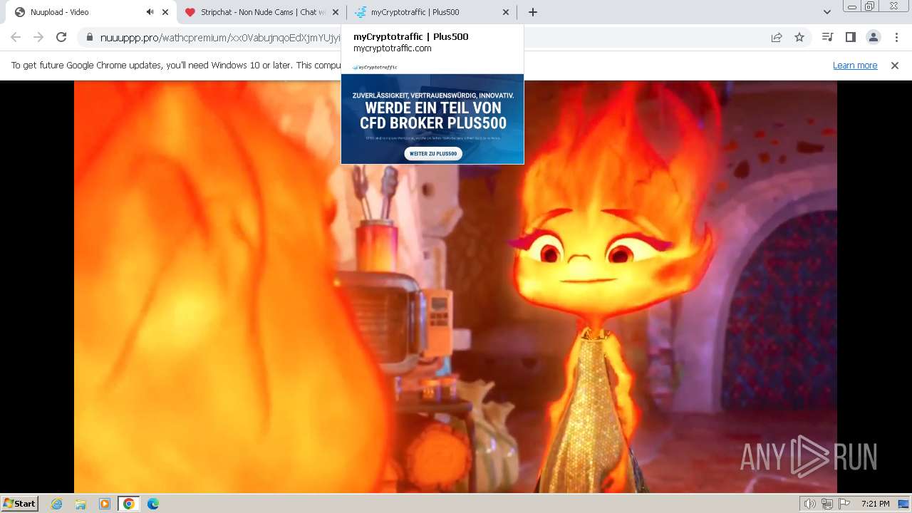
Task: Close the Nuupload - Video tab
Action: tap(165, 12)
